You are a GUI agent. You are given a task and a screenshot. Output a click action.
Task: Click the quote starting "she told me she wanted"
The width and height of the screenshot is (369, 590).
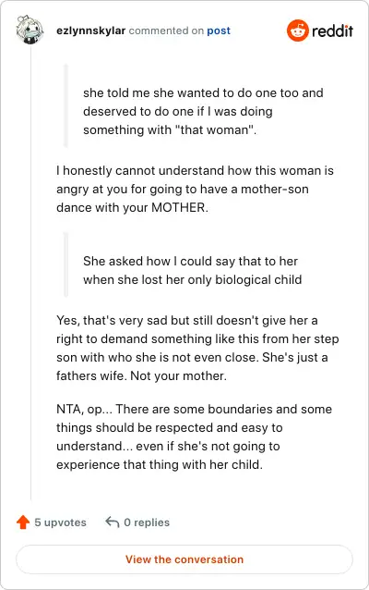203,111
